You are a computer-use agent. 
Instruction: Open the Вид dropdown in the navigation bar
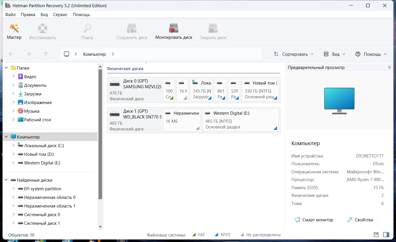tap(335, 54)
